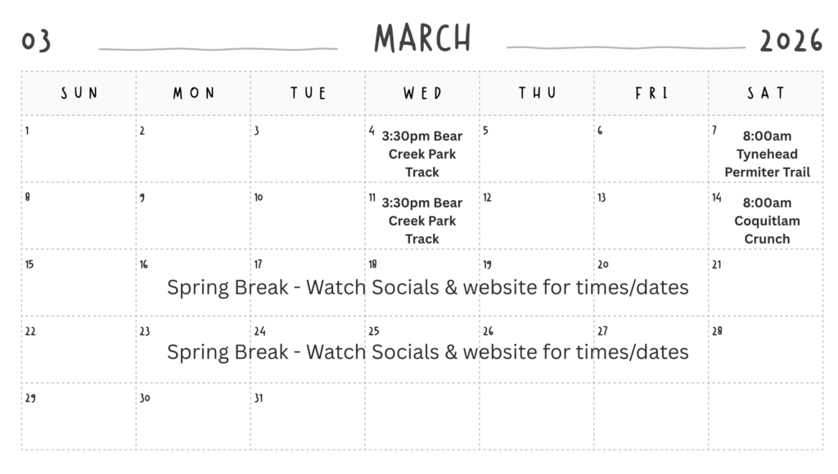Click Spring Break note in March 22 week

coord(427,351)
